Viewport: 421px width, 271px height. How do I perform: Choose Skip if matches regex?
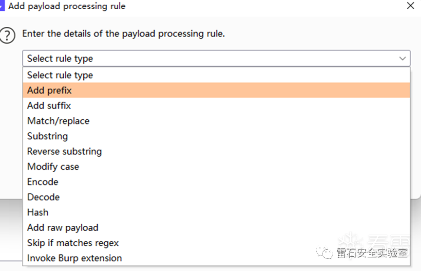click(73, 243)
